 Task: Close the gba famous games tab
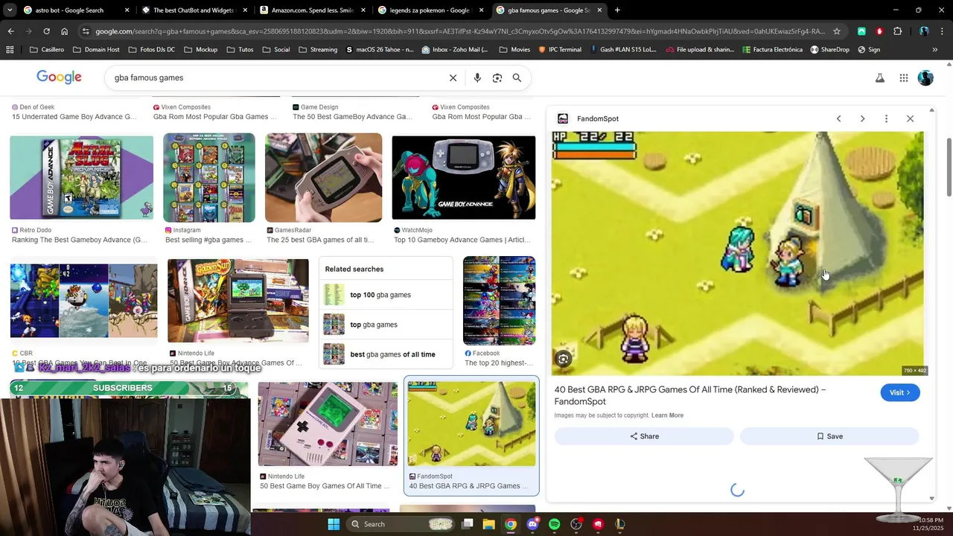pos(600,10)
